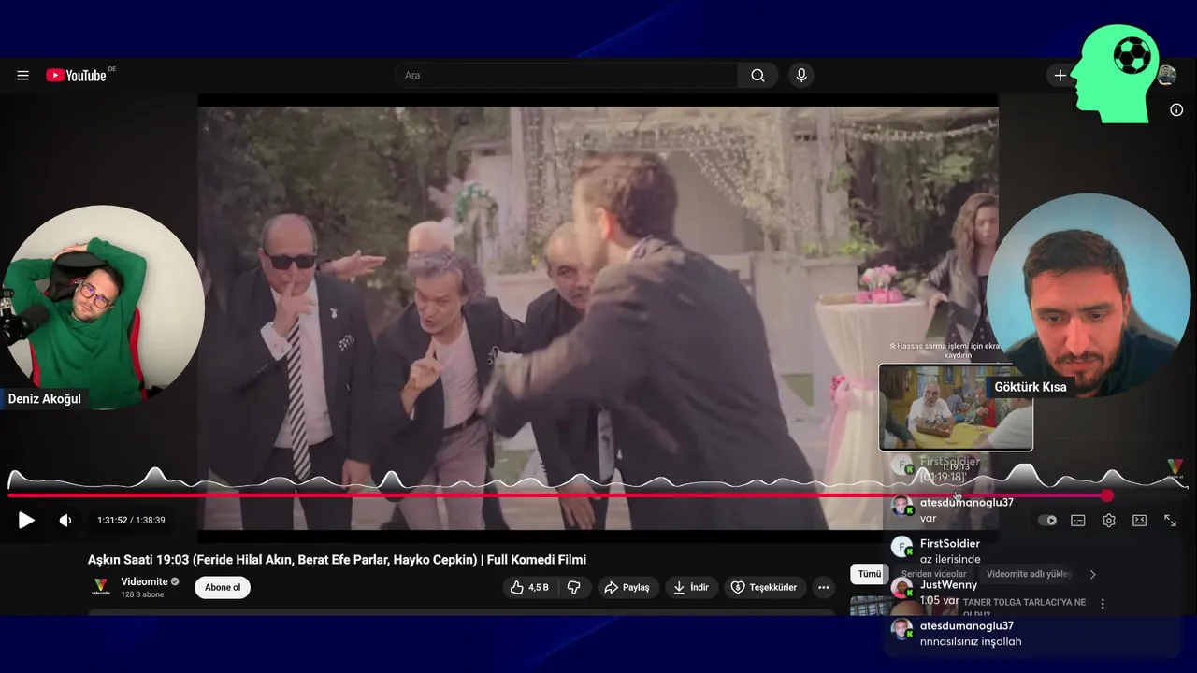
Task: Toggle subtitles with the captions icon
Action: [x=1078, y=521]
